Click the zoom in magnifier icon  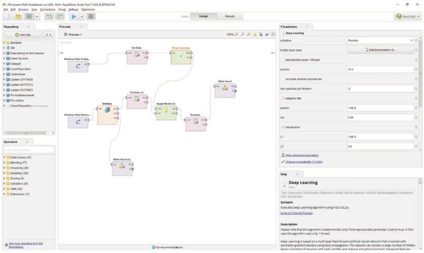coord(243,34)
